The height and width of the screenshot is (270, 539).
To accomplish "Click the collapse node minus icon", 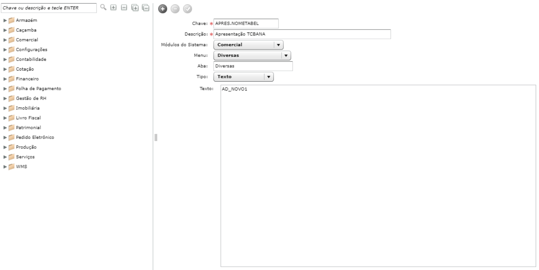I will coord(124,7).
